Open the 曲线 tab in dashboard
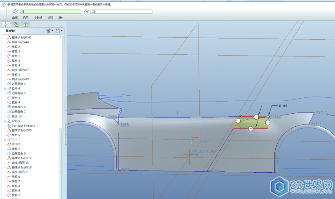This screenshot has height=199, width=335. click(x=15, y=18)
